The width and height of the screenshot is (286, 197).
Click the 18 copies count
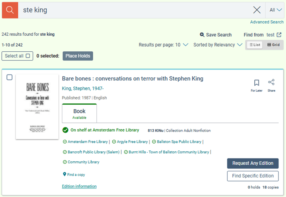pos(271,187)
